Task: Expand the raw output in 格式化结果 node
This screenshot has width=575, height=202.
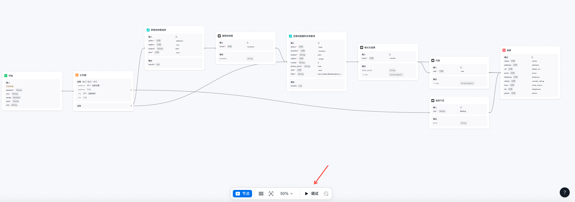Action: click(x=363, y=75)
